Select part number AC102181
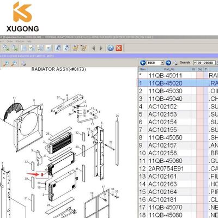 pyautogui.click(x=162, y=199)
